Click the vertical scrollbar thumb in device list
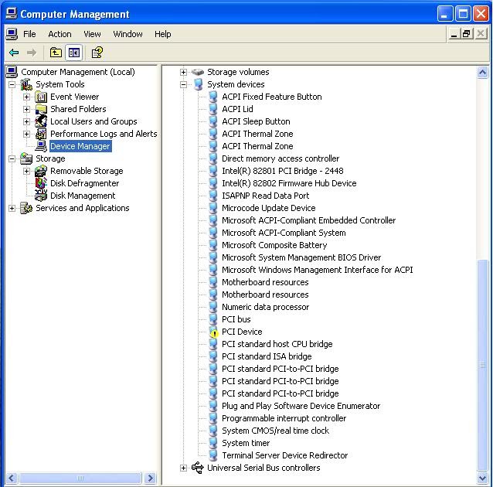This screenshot has width=493, height=487. [482, 366]
